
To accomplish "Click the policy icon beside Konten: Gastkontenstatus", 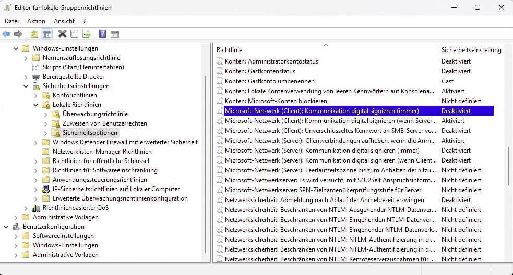I will (x=220, y=71).
